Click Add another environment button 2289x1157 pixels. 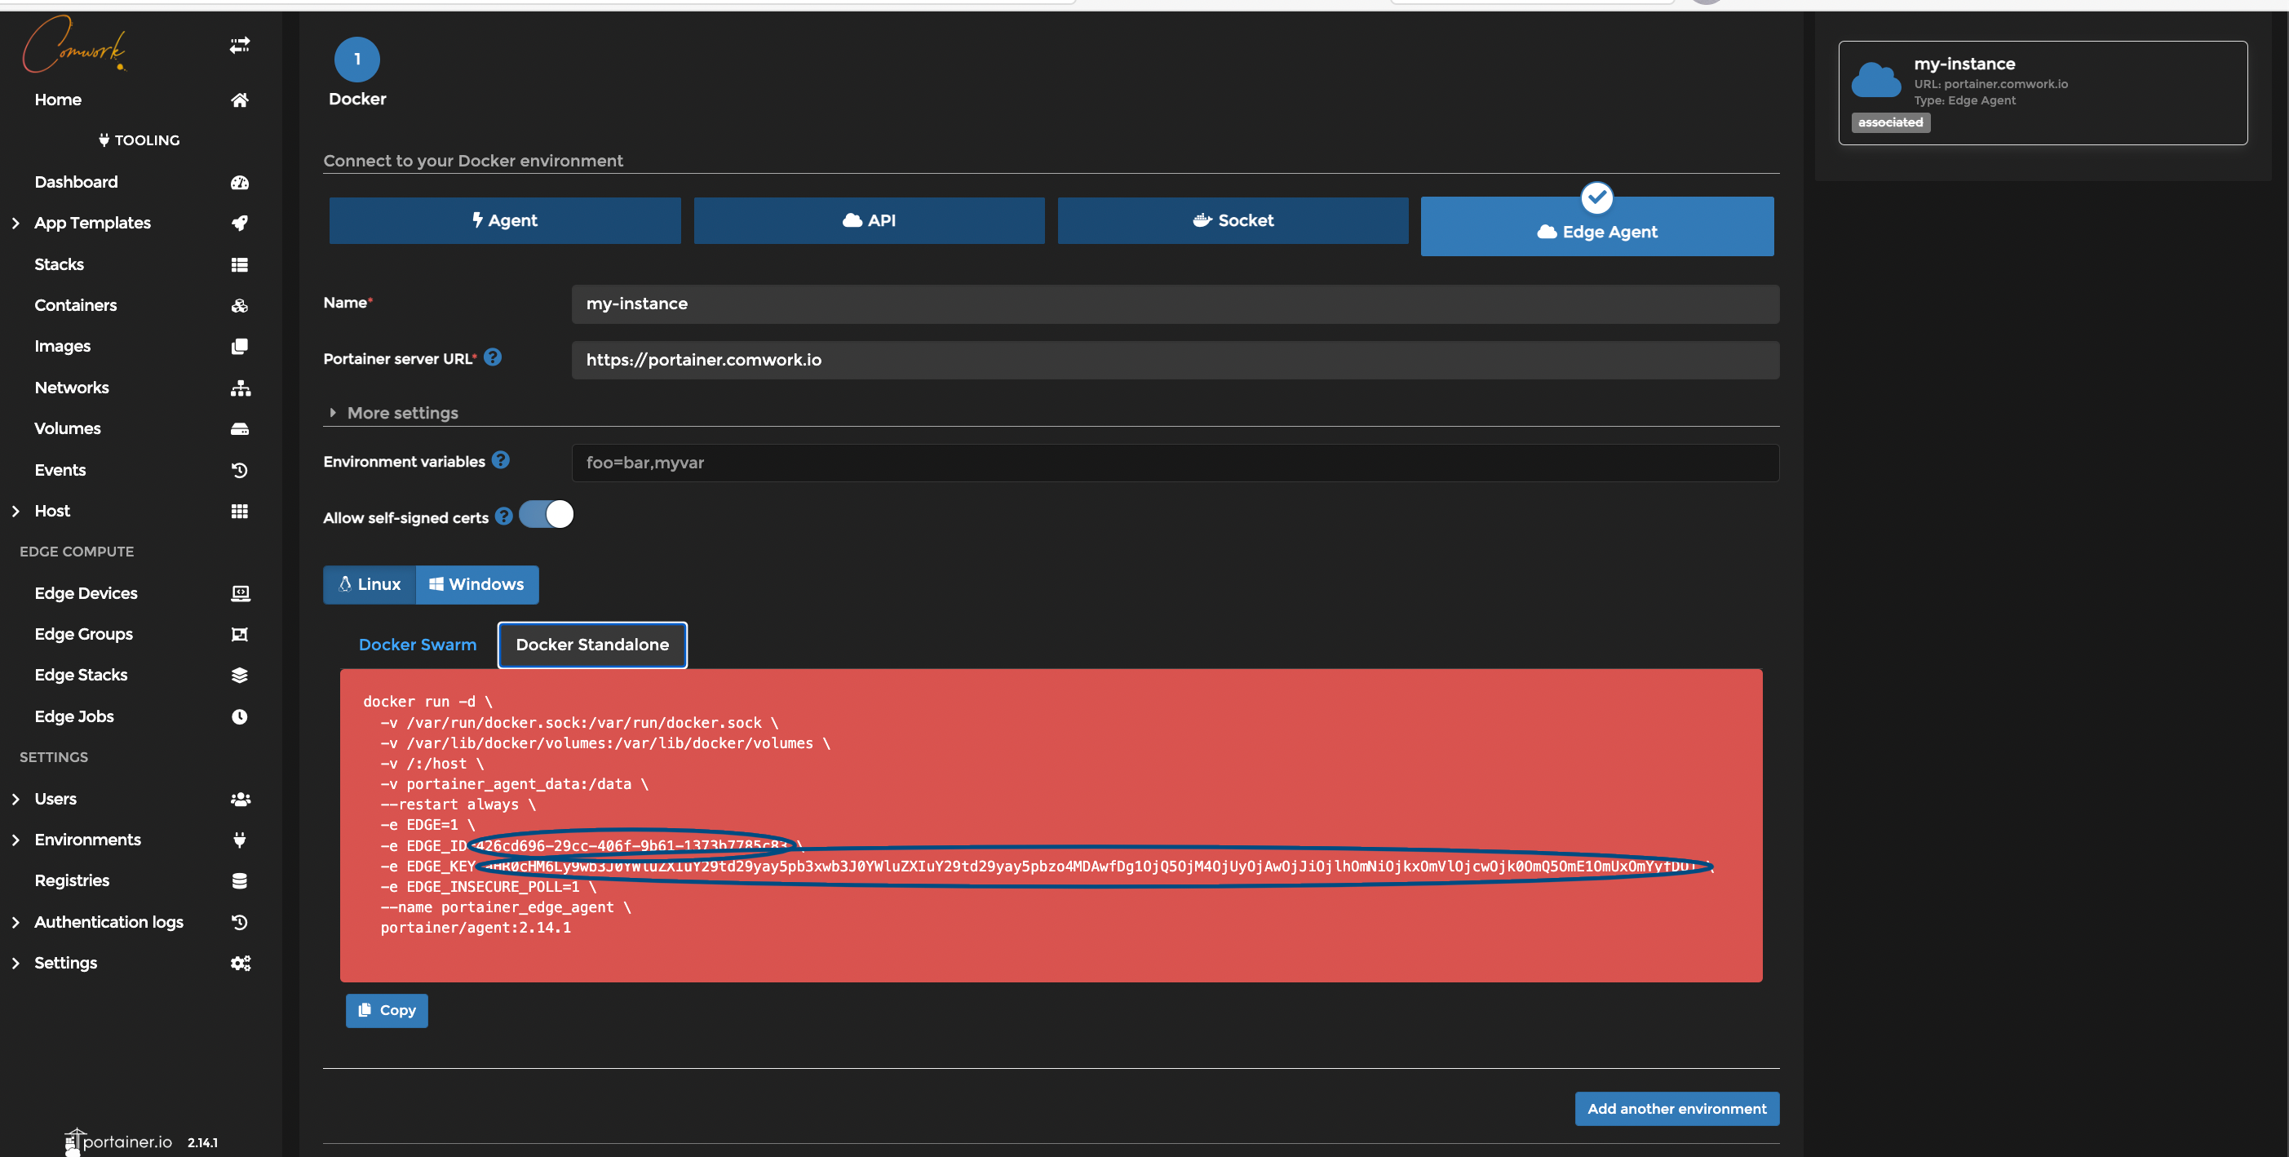coord(1676,1109)
